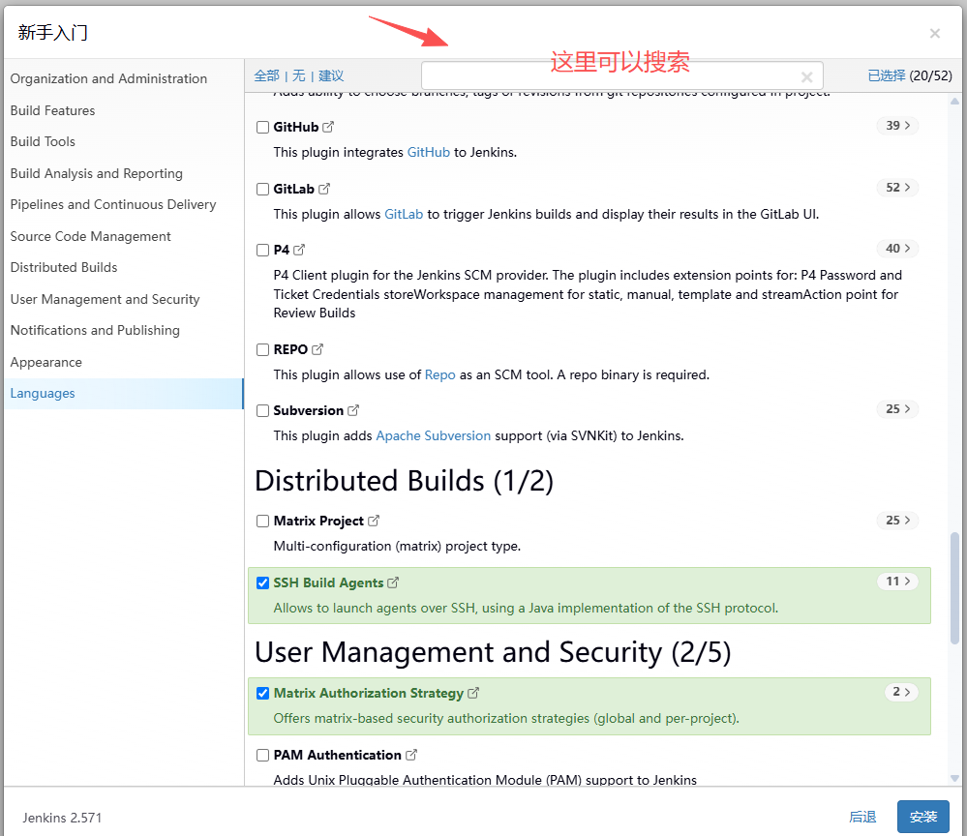Viewport: 967px width, 836px height.
Task: Clear the plugin search field
Action: [x=806, y=77]
